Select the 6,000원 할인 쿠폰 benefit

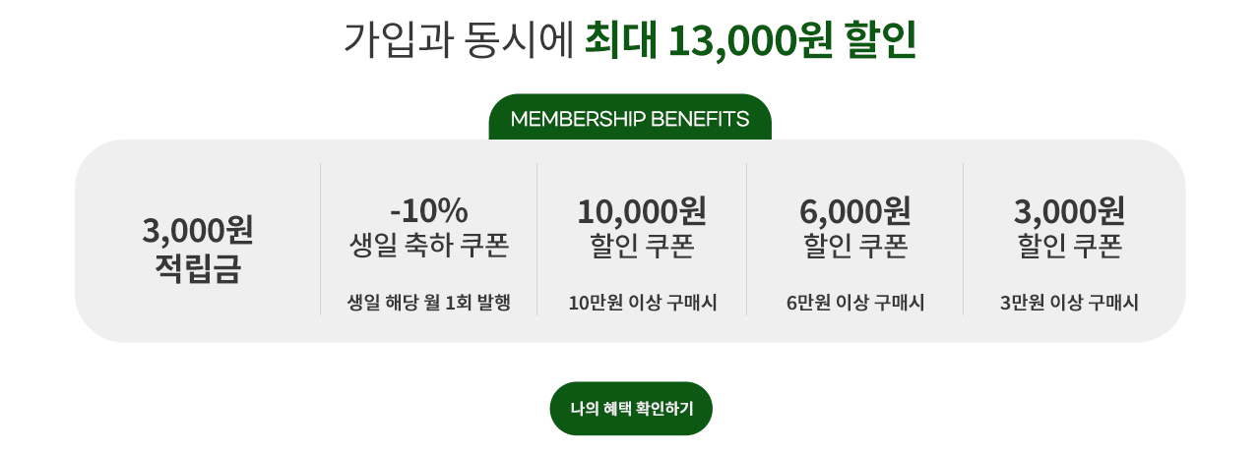tap(855, 227)
